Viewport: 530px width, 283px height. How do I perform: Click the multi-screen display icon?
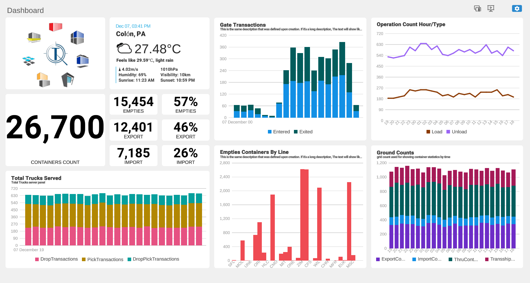tap(477, 9)
